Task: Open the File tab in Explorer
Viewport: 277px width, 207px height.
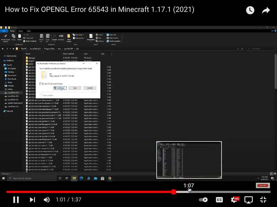Action: (4, 31)
